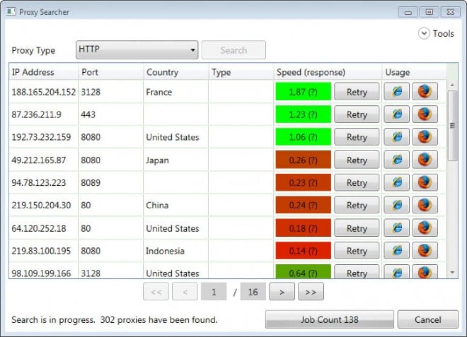Image resolution: width=467 pixels, height=337 pixels.
Task: Click the green speed bar for 87.236.211.9
Action: tap(303, 114)
